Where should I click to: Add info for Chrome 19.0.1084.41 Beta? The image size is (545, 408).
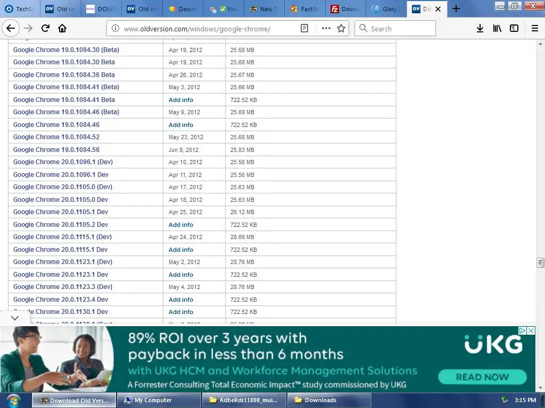181,100
